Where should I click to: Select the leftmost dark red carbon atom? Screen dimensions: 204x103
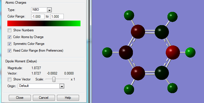(126, 52)
